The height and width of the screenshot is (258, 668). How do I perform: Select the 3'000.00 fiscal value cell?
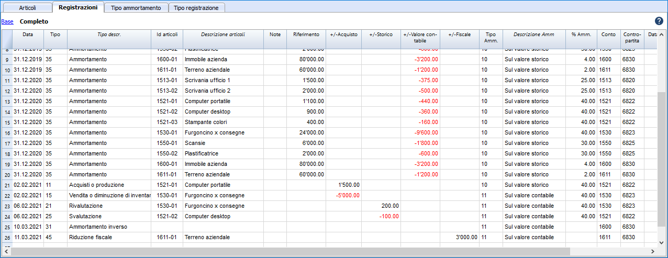pos(459,238)
